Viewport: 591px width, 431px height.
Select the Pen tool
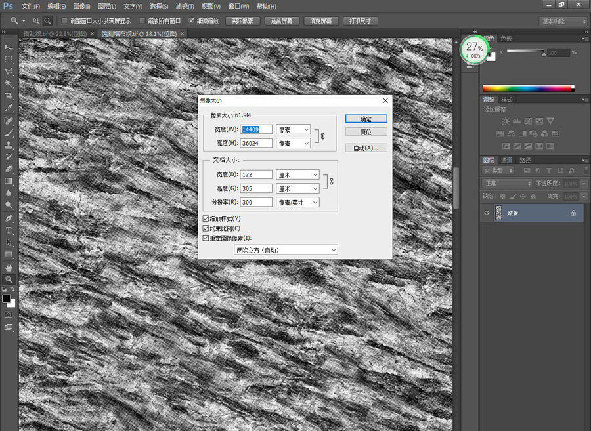click(x=9, y=218)
